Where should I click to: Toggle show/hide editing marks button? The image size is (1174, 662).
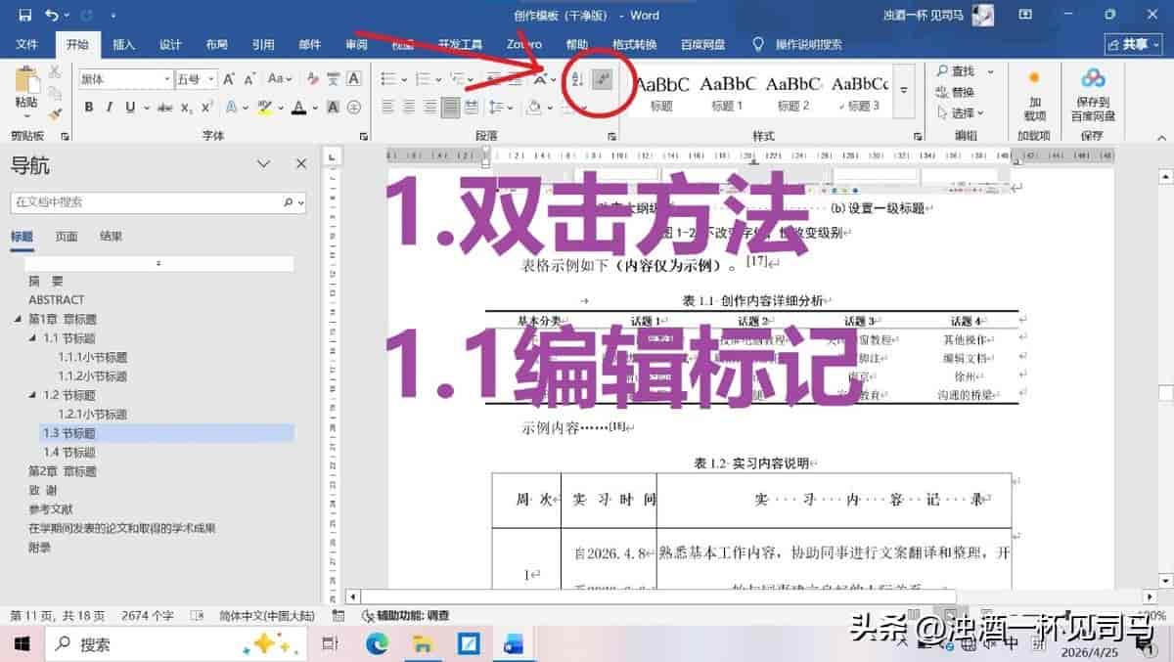pos(603,79)
